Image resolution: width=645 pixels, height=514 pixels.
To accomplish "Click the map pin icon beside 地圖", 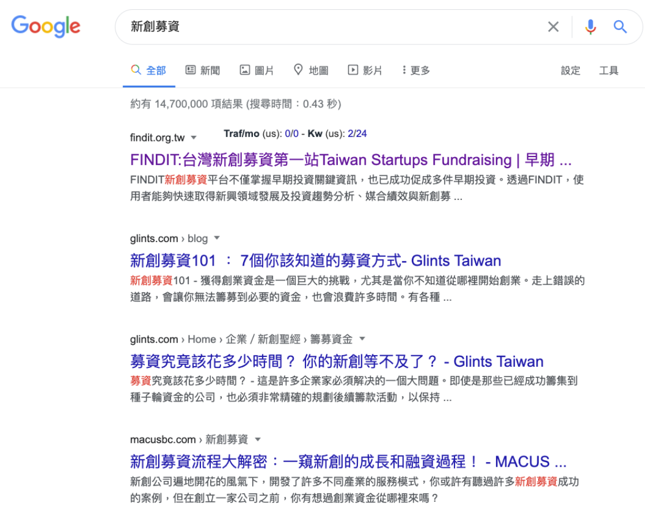I will click(299, 70).
